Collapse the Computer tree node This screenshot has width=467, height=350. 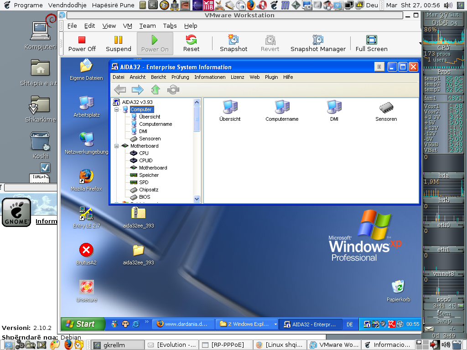[116, 109]
